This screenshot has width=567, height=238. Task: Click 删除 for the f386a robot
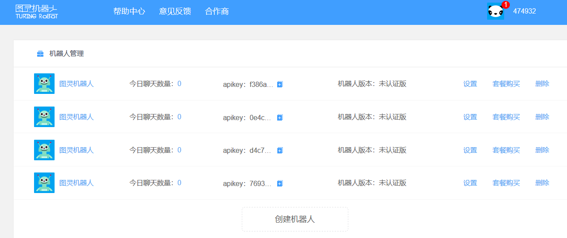(542, 84)
